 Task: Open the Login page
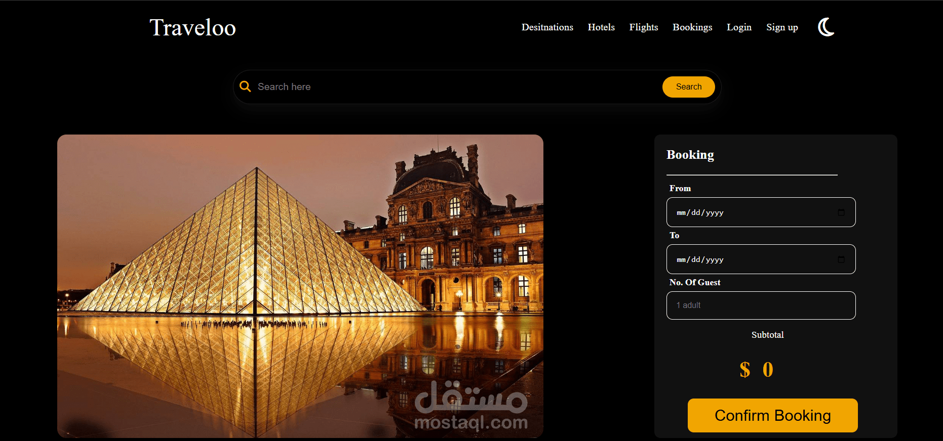pyautogui.click(x=739, y=27)
